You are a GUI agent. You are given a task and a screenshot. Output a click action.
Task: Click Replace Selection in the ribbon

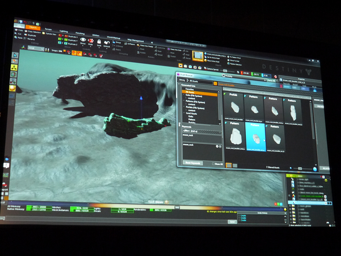(234, 64)
